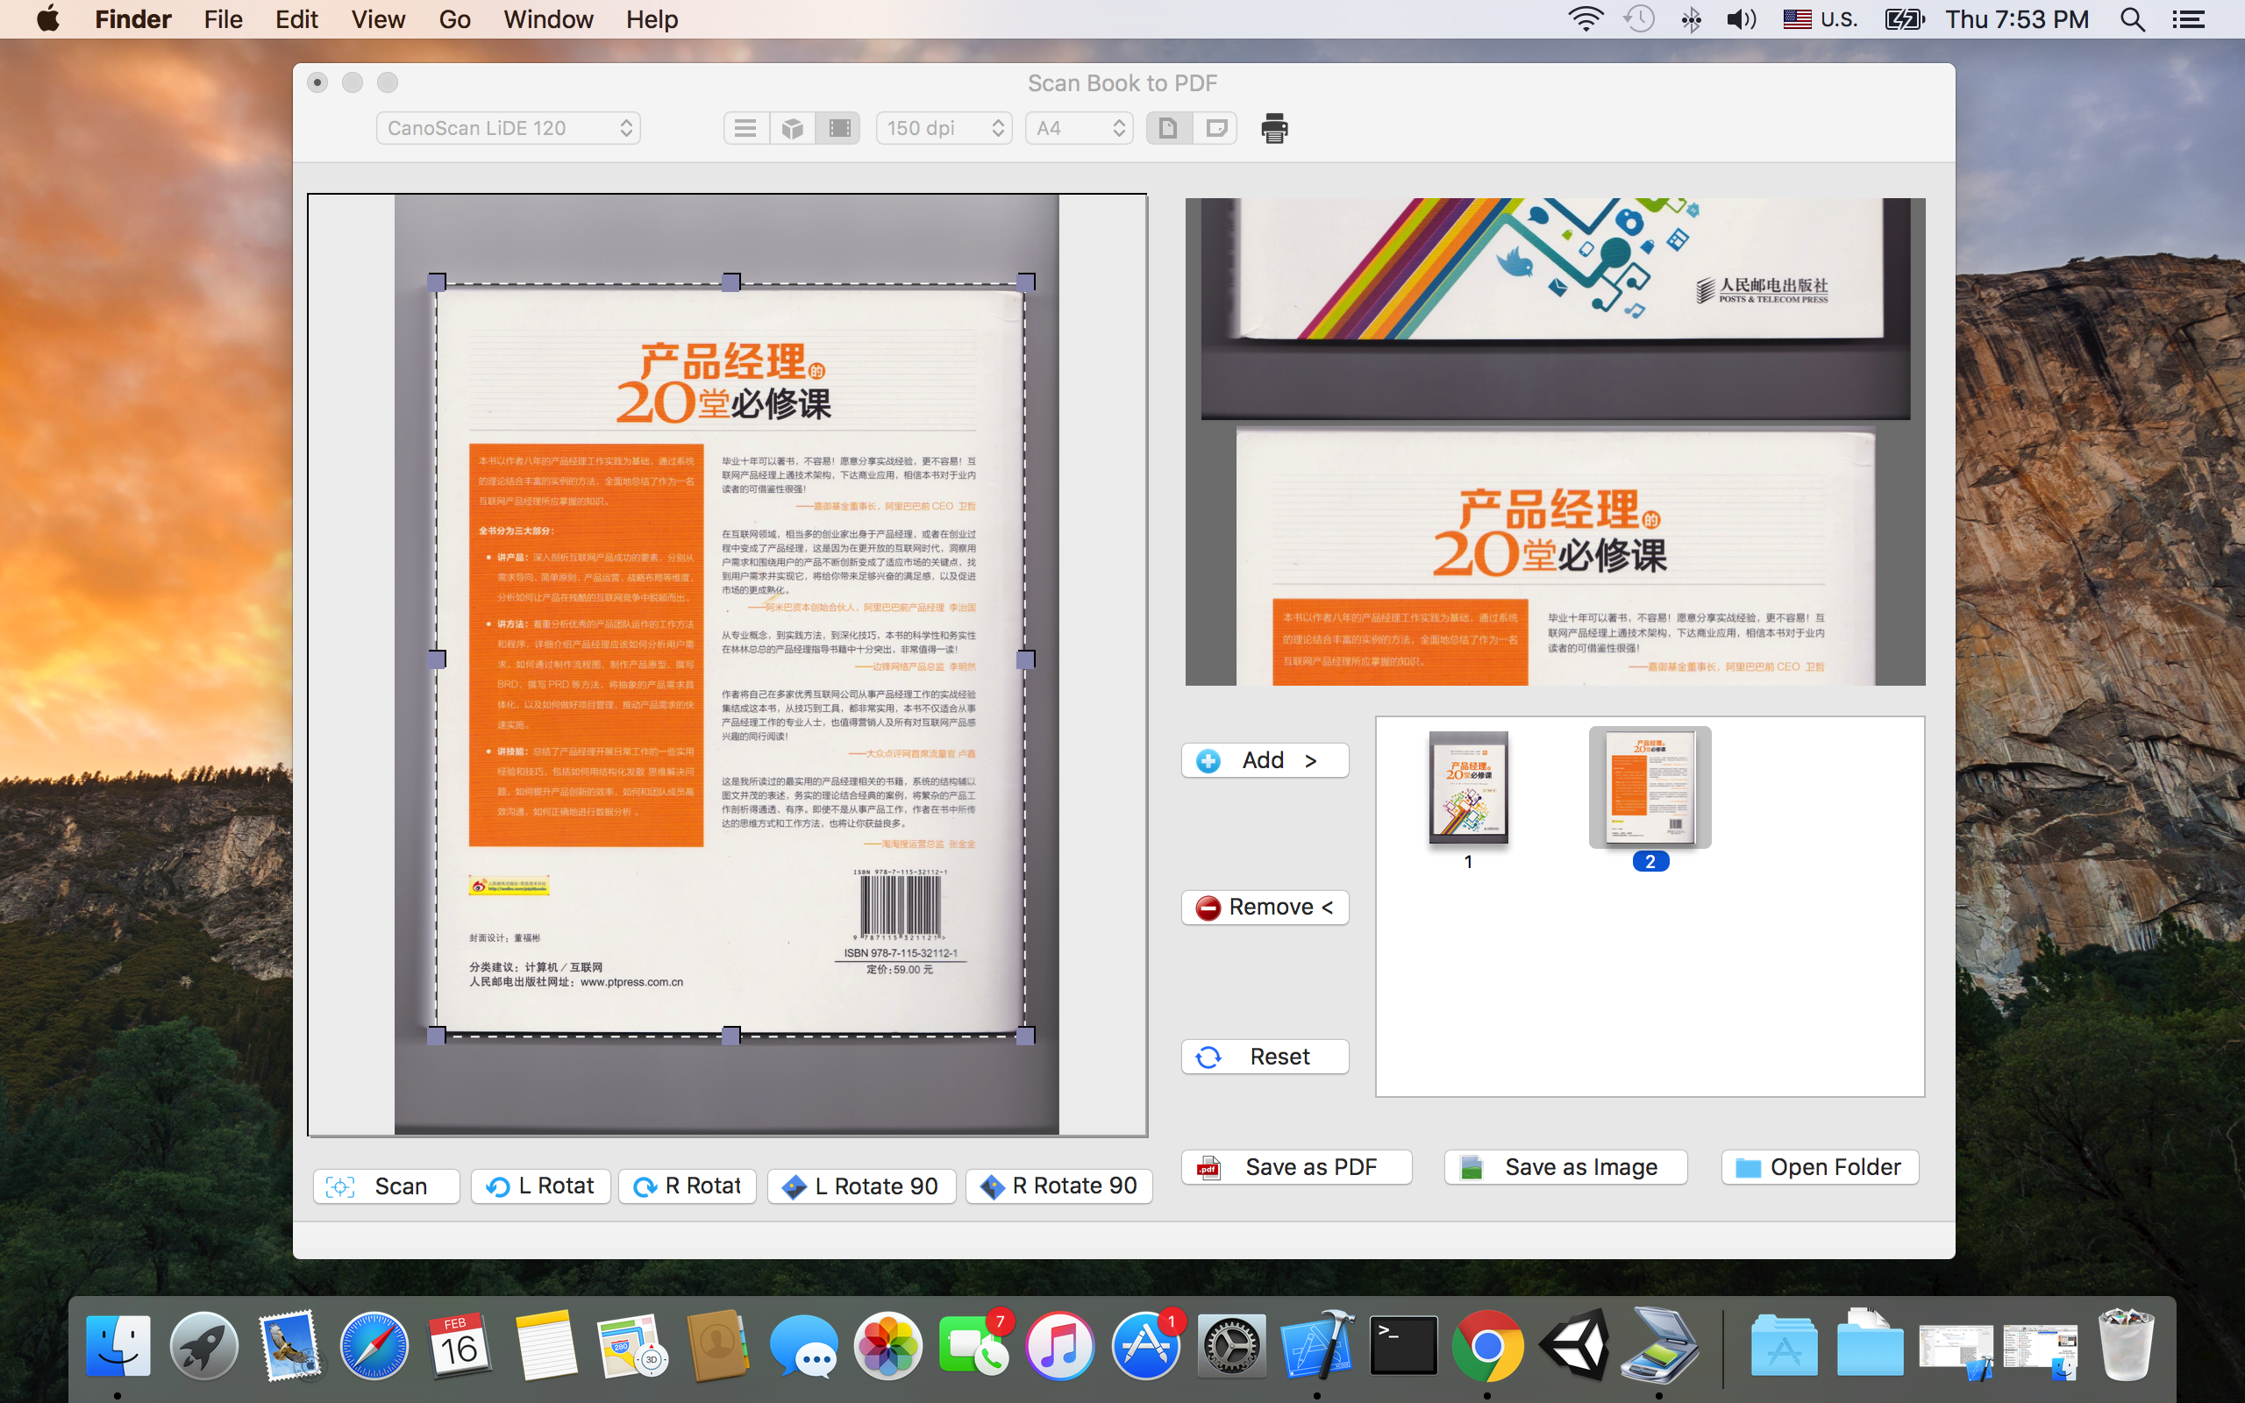
Task: Select the three-lines mode icon
Action: [745, 128]
